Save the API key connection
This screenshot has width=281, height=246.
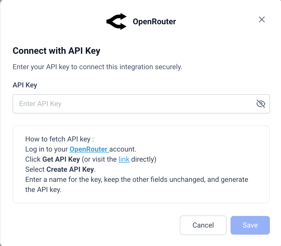(x=250, y=225)
